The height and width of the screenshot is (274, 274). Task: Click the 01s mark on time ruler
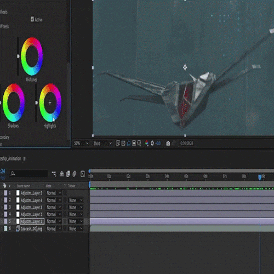pos(109,176)
